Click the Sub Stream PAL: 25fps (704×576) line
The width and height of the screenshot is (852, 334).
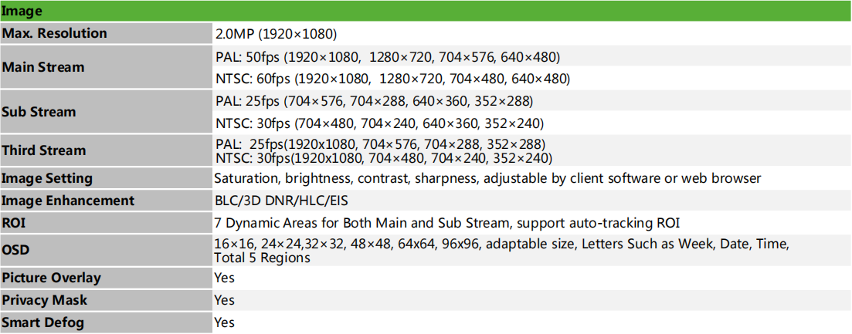click(x=375, y=101)
